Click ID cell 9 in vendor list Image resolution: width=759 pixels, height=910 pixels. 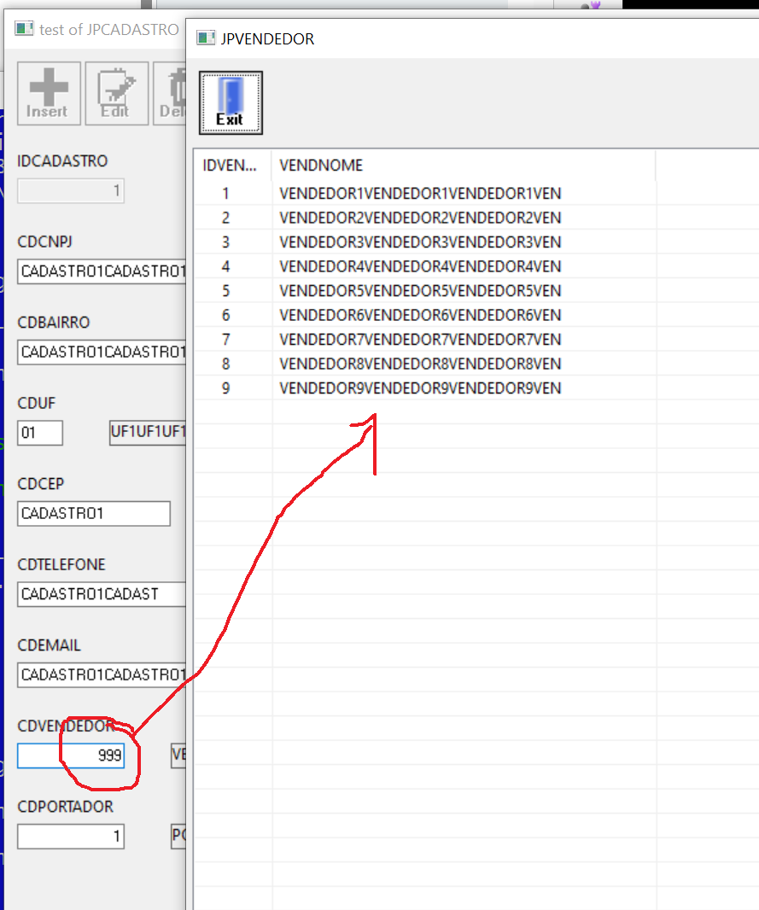225,388
